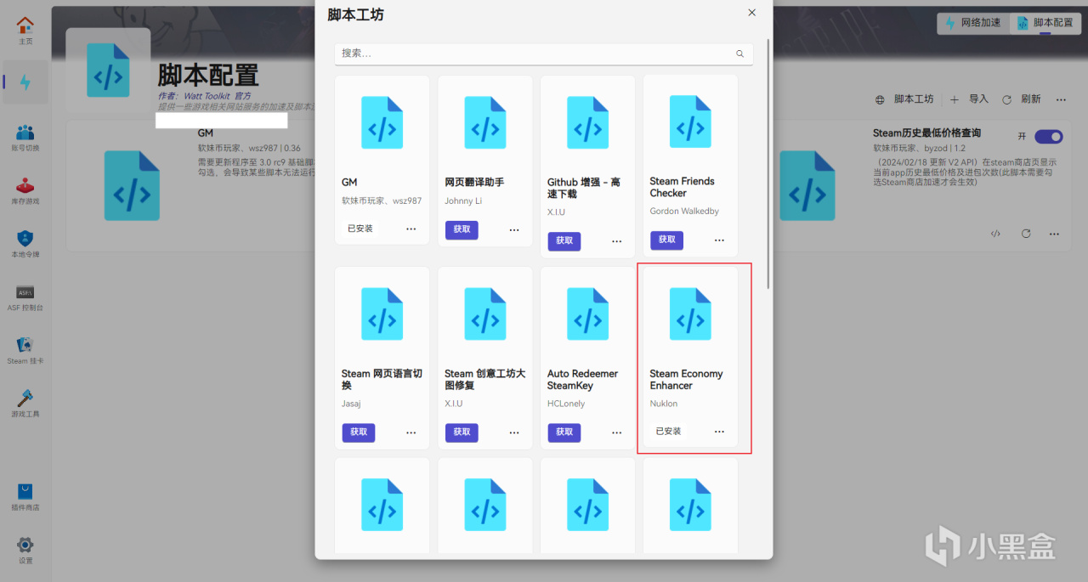This screenshot has width=1088, height=582.
Task: Click 已安装 label on Steam Economy Enhancer
Action: (x=668, y=431)
